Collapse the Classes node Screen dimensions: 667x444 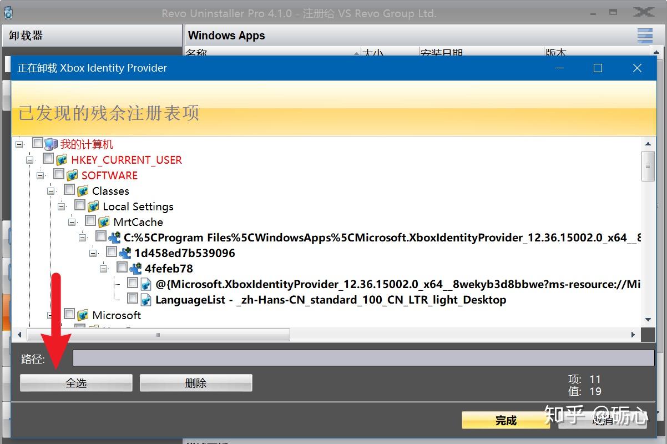pos(51,191)
